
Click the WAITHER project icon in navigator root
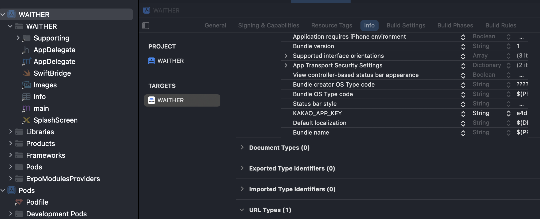pos(11,14)
